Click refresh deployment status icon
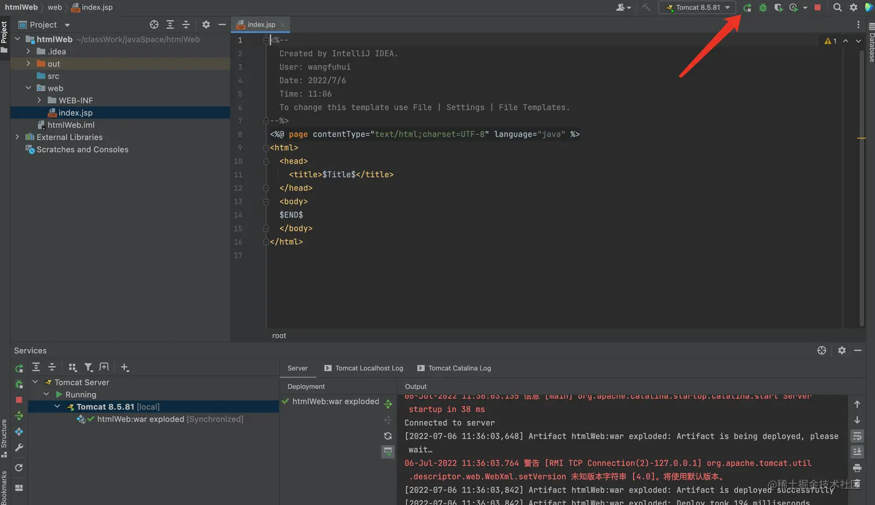 point(388,436)
